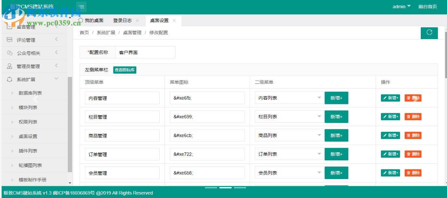Click the green refresh button
The width and height of the screenshot is (447, 198).
point(429,33)
